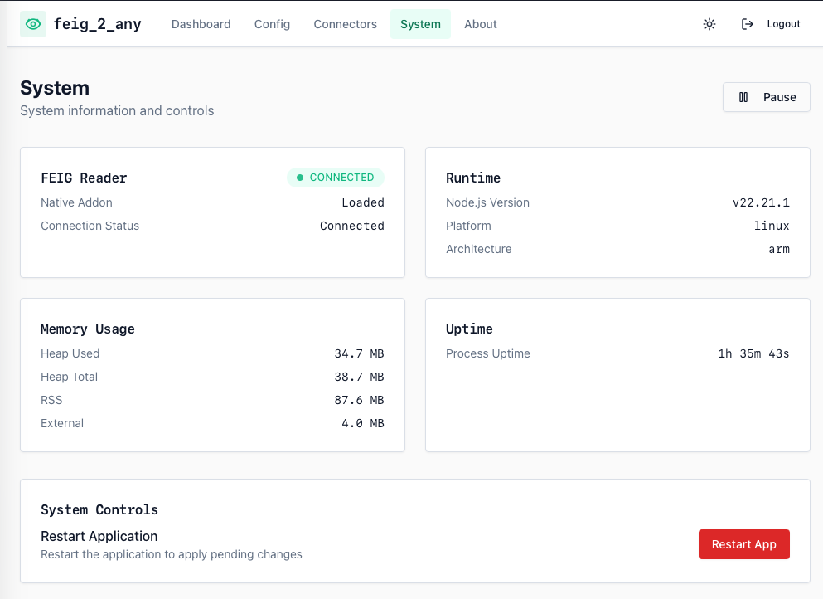Screen dimensions: 823x599
Task: Hit the red Restart App button
Action: 743,544
